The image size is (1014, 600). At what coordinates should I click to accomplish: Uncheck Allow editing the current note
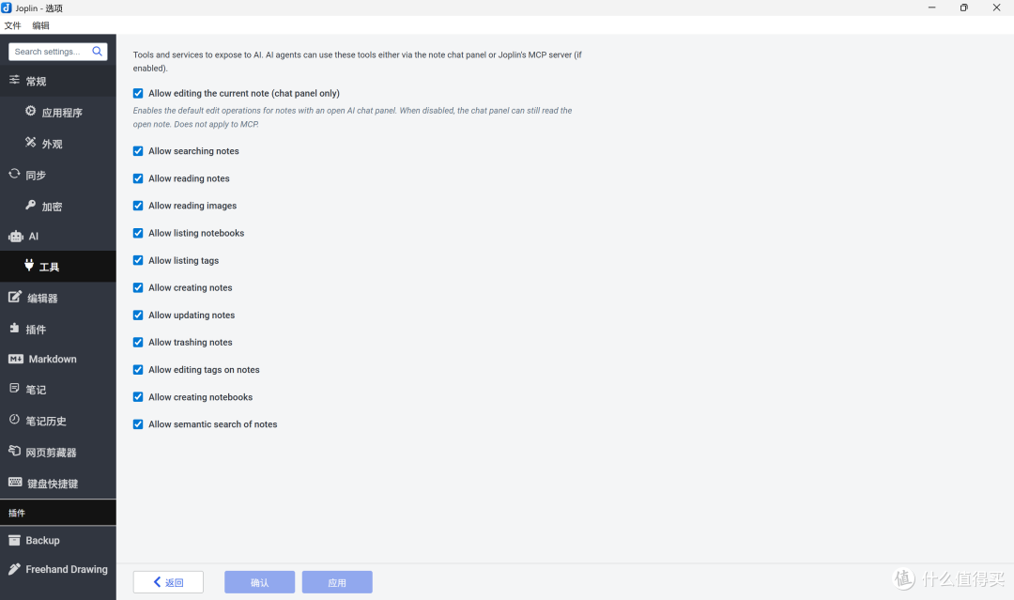click(138, 93)
